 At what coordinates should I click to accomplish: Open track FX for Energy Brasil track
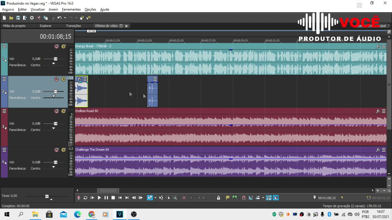pyautogui.click(x=378, y=46)
